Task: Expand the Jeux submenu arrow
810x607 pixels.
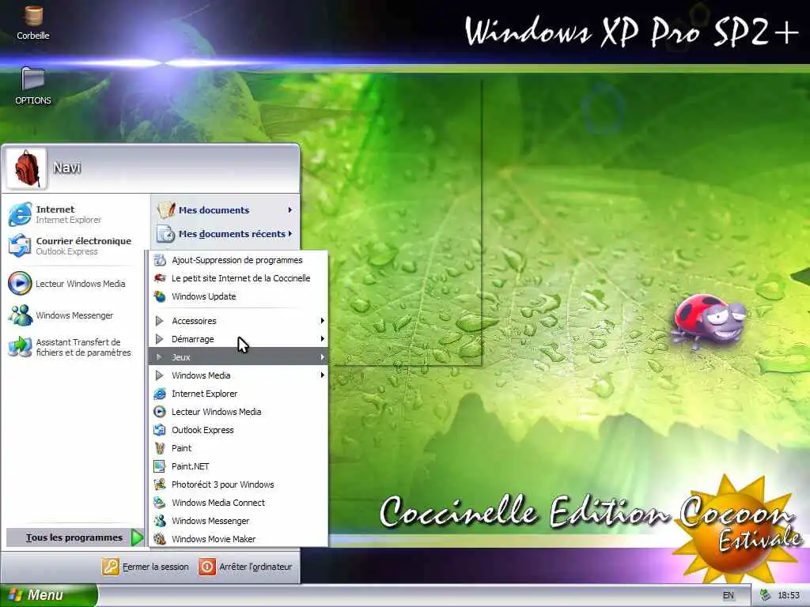Action: click(323, 357)
